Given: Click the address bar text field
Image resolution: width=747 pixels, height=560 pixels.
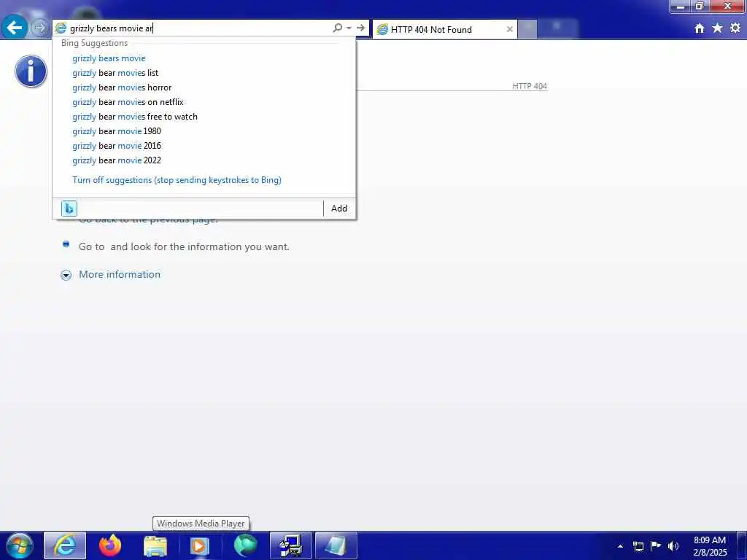Looking at the screenshot, I should click(x=199, y=28).
